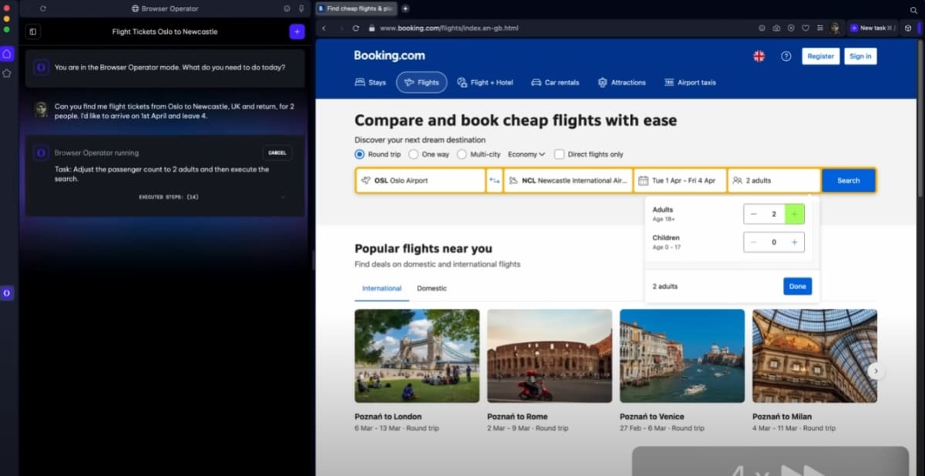Choose the One way flight option

[415, 154]
